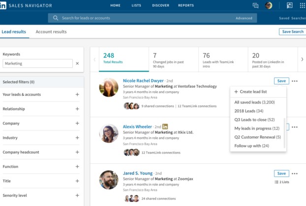Click the Search for leads or accounts field
The image size is (306, 206).
click(x=152, y=18)
